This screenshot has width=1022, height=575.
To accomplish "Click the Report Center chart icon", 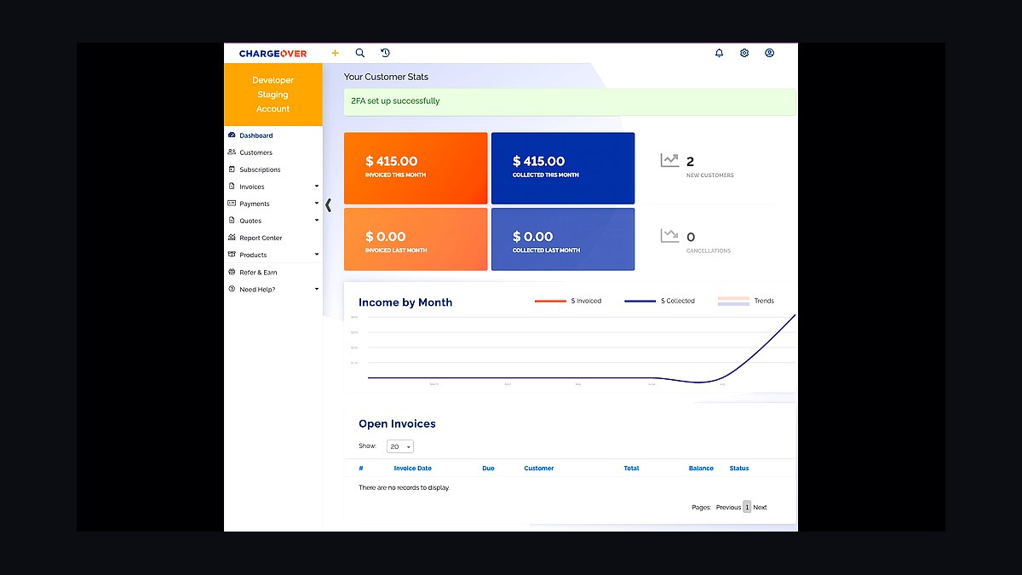I will pos(232,238).
